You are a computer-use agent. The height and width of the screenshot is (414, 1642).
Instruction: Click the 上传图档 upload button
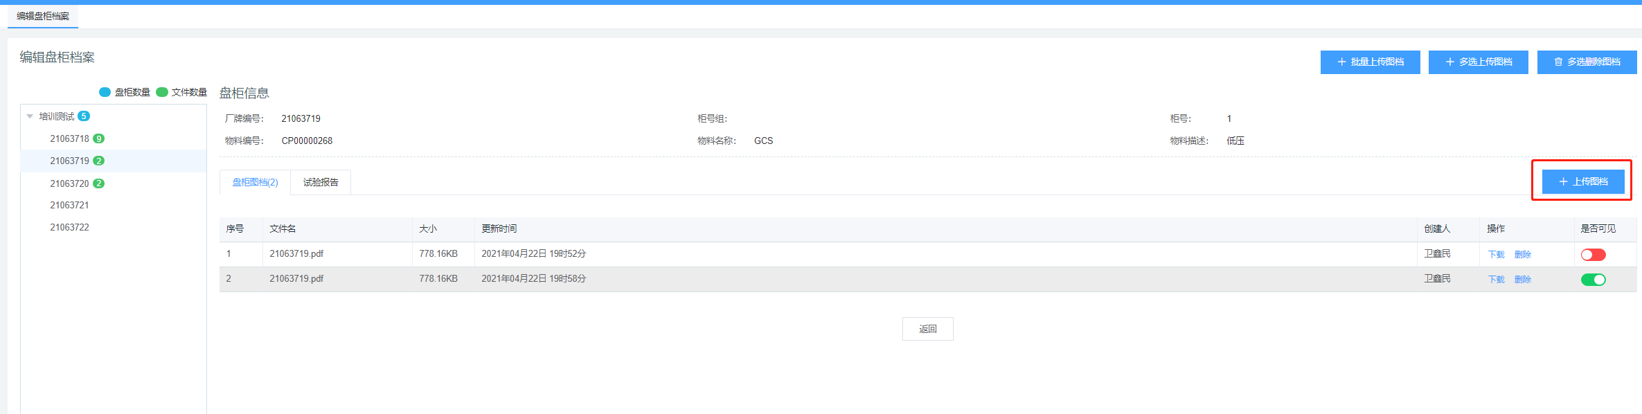tap(1583, 181)
